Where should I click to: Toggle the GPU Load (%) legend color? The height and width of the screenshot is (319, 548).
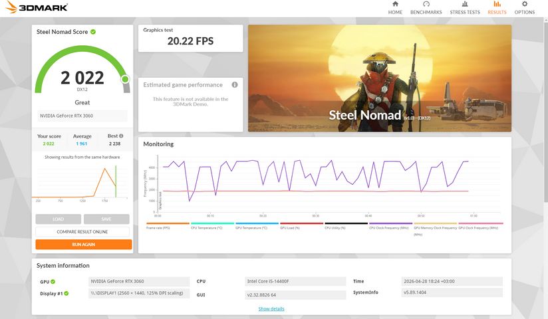[302, 223]
